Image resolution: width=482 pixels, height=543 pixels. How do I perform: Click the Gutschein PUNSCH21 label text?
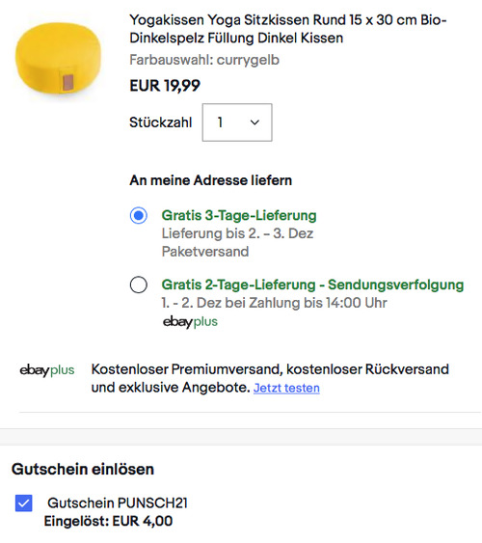tap(118, 502)
